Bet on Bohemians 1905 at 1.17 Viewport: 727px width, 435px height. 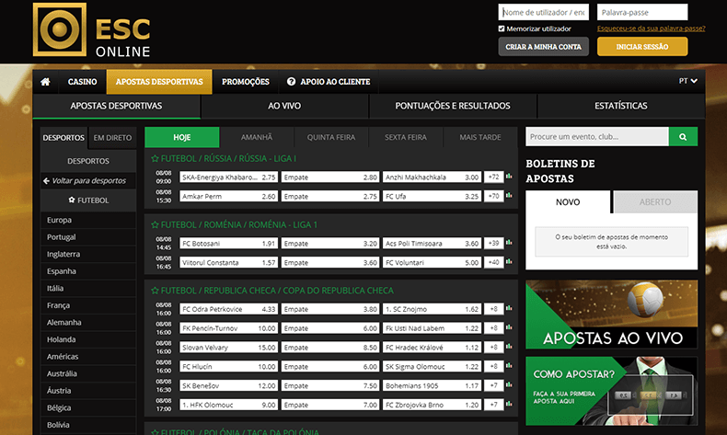[x=432, y=386]
